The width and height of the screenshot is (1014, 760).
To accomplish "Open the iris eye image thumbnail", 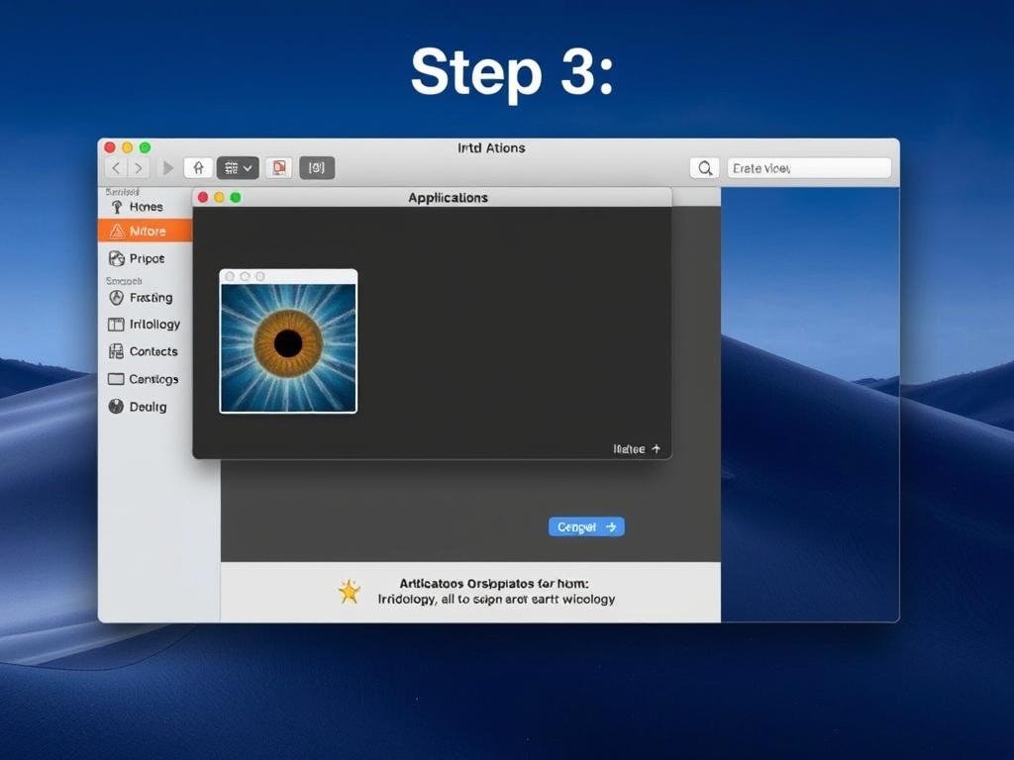I will 288,346.
